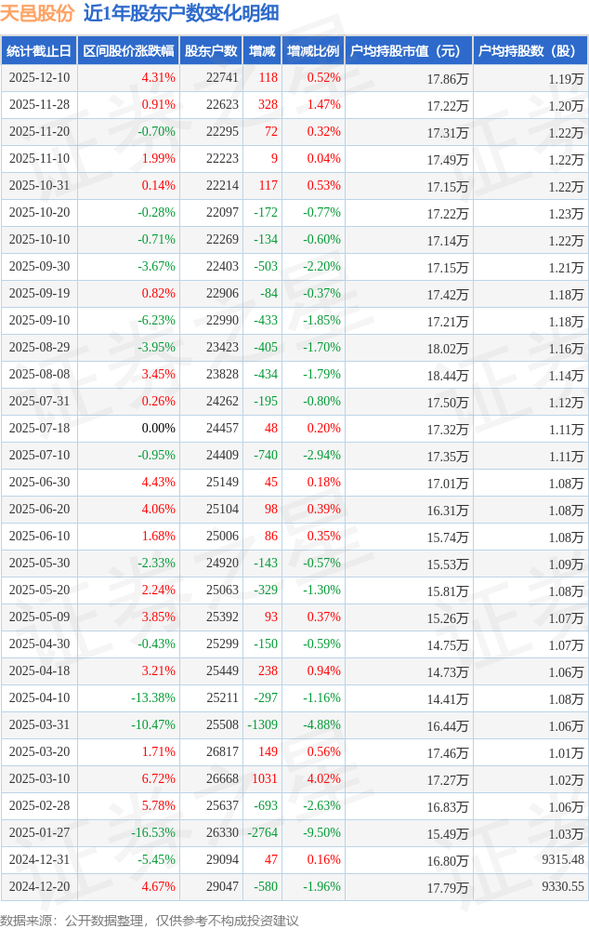This screenshot has width=589, height=929.
Task: Click the 2024-12-20 date cell
Action: [x=39, y=887]
